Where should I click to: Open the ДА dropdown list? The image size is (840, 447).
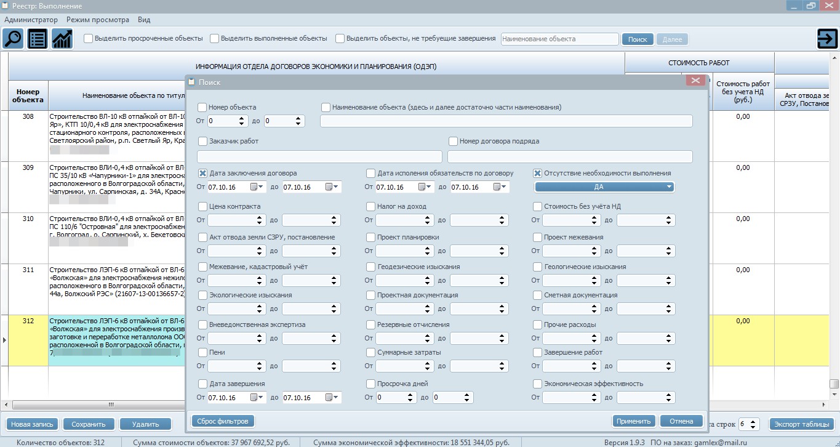[x=604, y=187]
